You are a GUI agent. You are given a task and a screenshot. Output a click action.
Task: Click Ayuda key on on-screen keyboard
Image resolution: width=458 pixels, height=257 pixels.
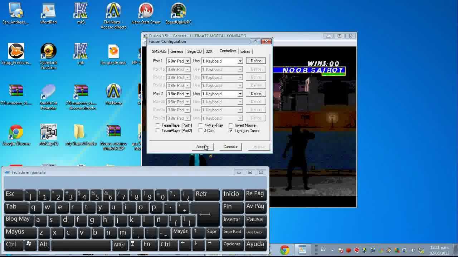pyautogui.click(x=255, y=245)
